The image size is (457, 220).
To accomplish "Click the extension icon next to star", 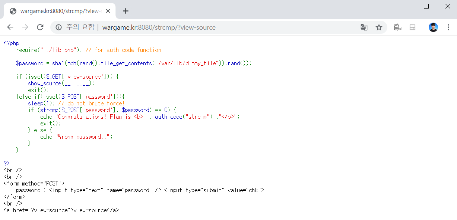I will pos(397,27).
